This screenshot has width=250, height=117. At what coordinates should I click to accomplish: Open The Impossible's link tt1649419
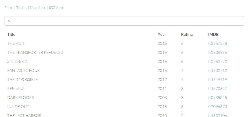(x=217, y=80)
